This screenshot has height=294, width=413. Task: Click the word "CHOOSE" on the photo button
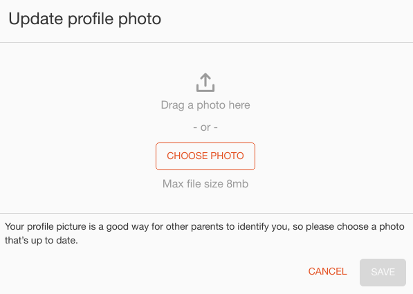187,156
